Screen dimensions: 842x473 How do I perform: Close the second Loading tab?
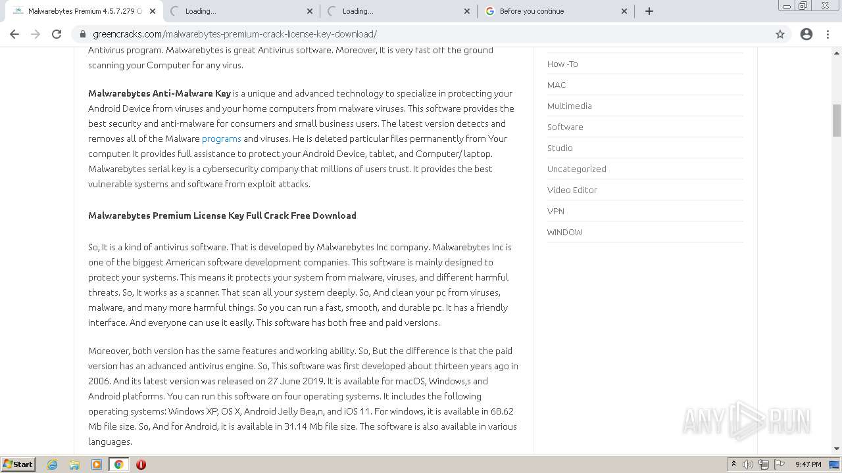coord(467,11)
